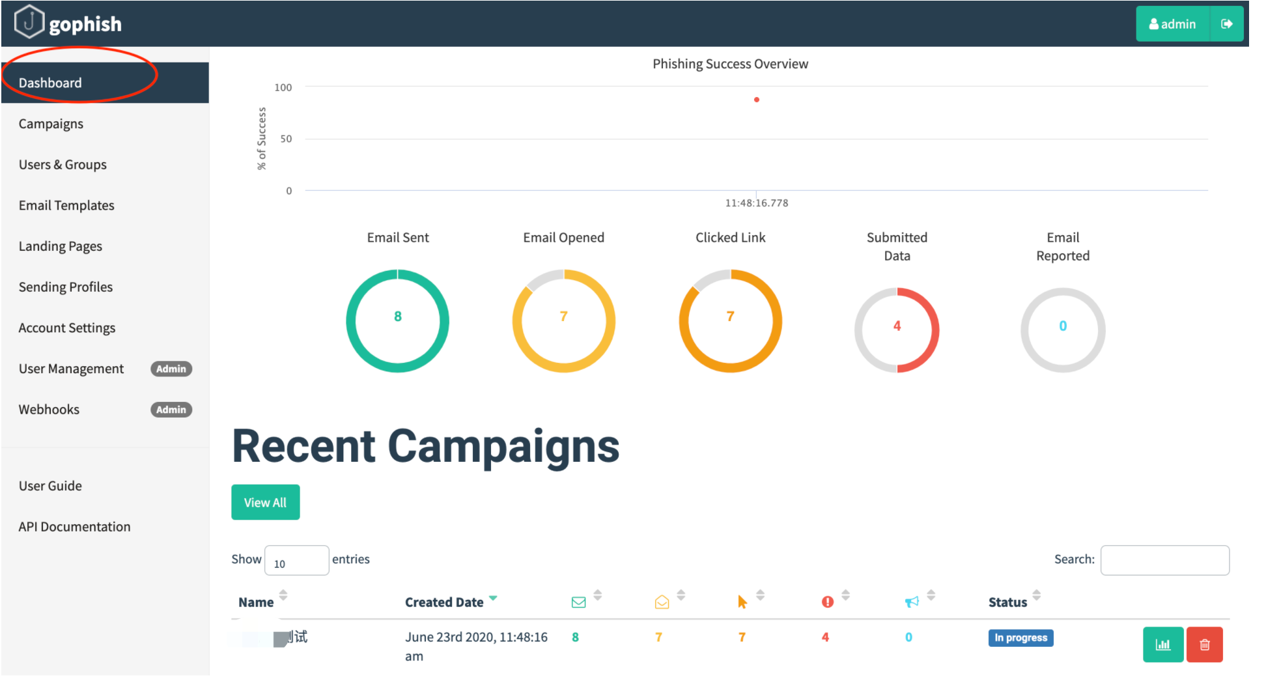Focus the Search input field
Screen dimensions: 1266x680
pos(1164,560)
